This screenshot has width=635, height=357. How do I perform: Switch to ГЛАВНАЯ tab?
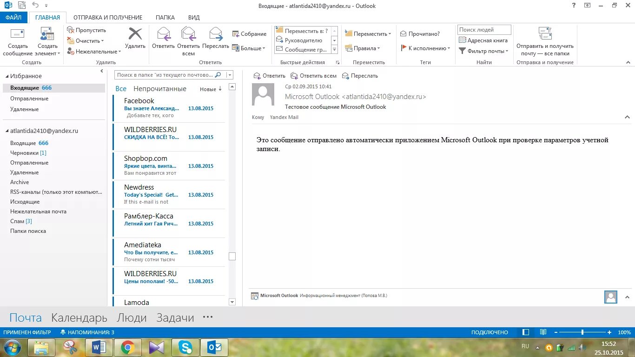point(47,17)
